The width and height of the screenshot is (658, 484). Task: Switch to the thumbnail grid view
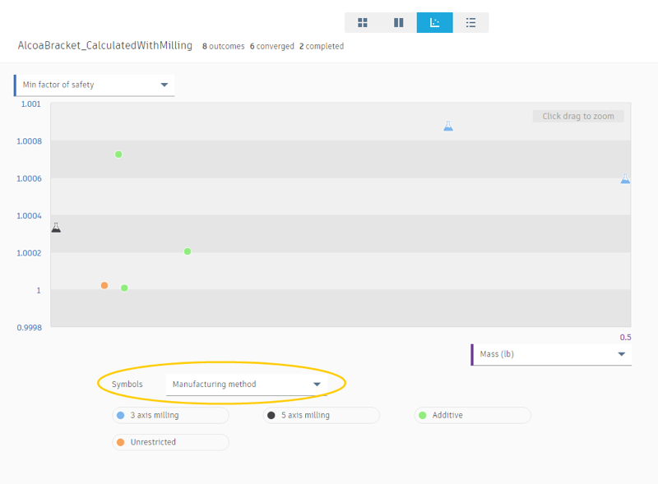363,22
